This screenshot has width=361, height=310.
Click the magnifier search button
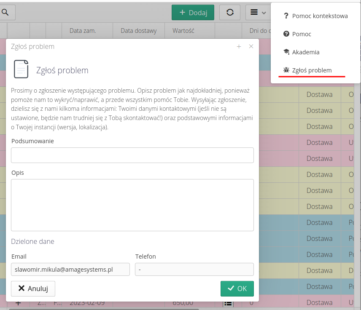click(5, 13)
